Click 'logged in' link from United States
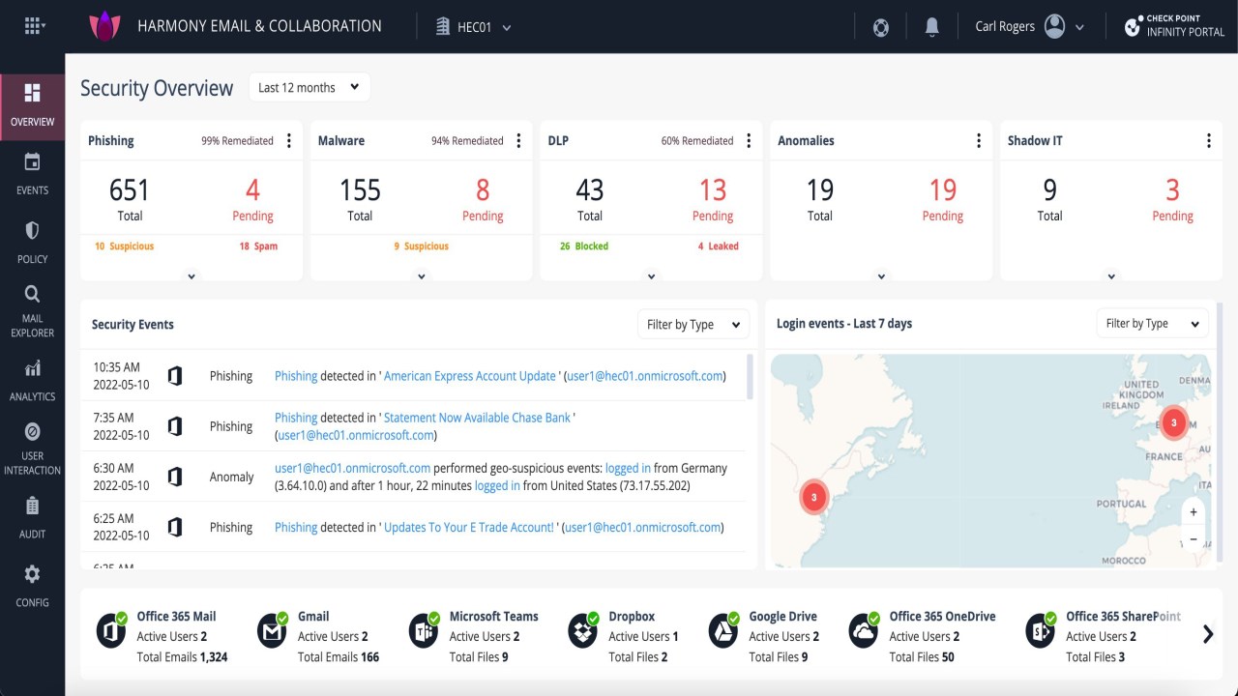The image size is (1238, 696). 497,485
